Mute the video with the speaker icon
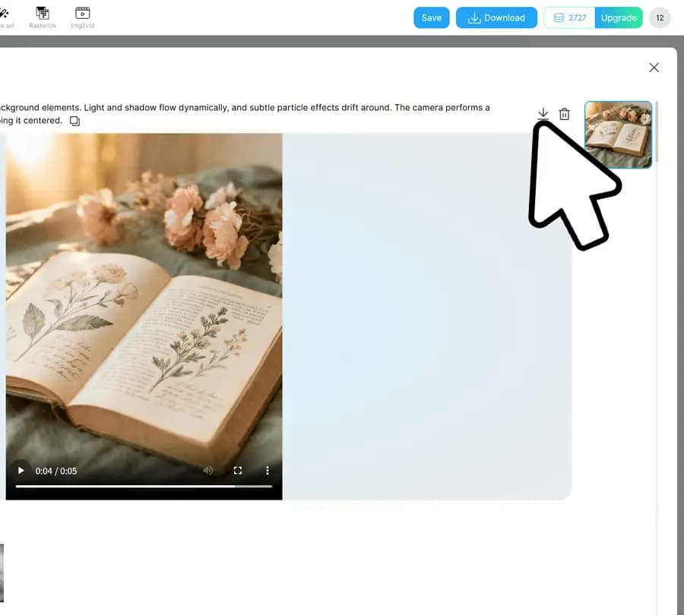The height and width of the screenshot is (615, 684). pyautogui.click(x=208, y=471)
